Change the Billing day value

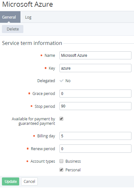tap(95, 136)
